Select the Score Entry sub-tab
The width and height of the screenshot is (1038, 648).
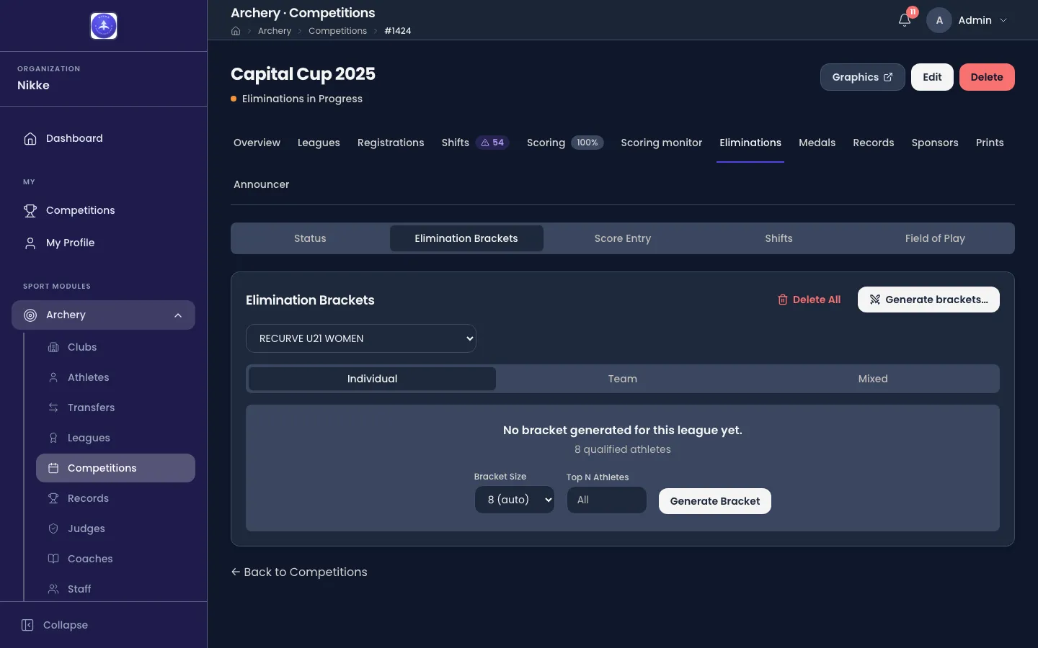(x=623, y=238)
